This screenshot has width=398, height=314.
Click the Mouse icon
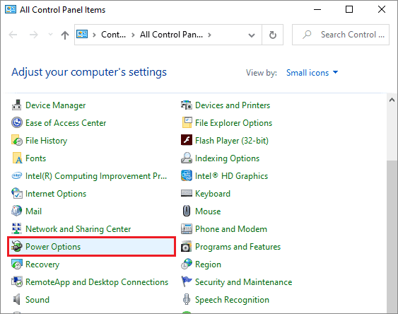coord(187,211)
